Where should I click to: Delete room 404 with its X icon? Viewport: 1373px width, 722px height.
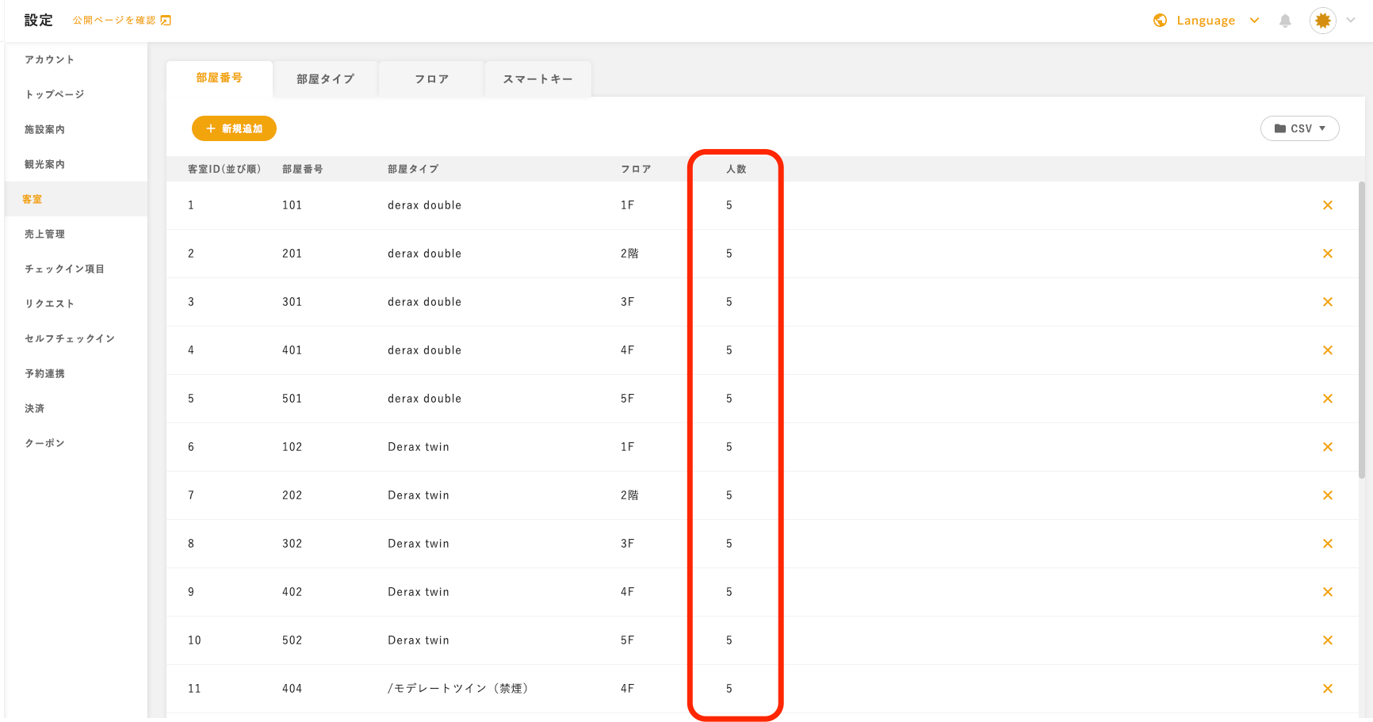(1328, 689)
